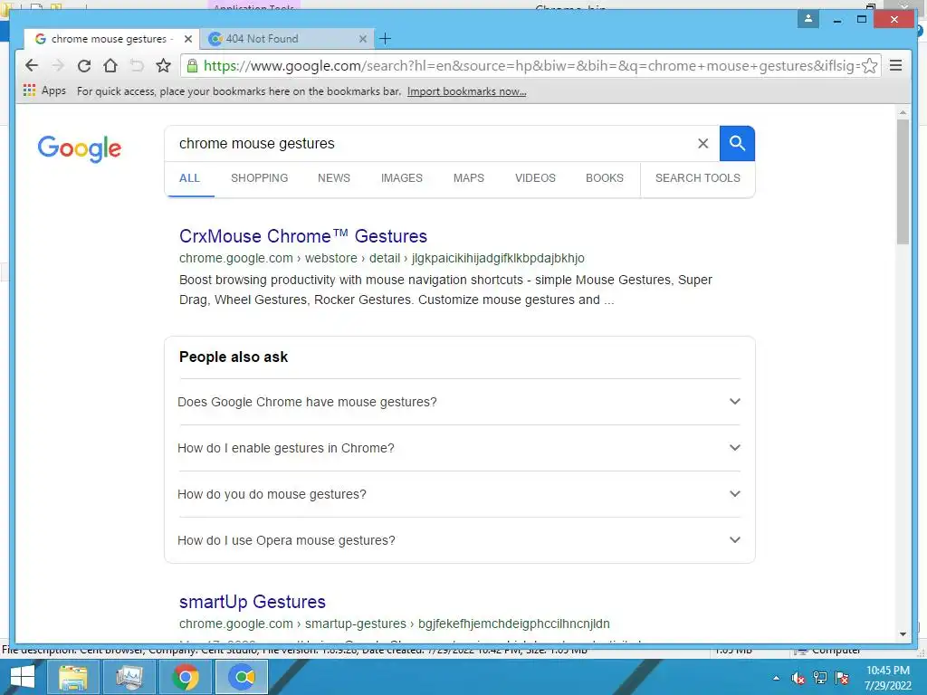Go back using the browser back arrow

[32, 65]
